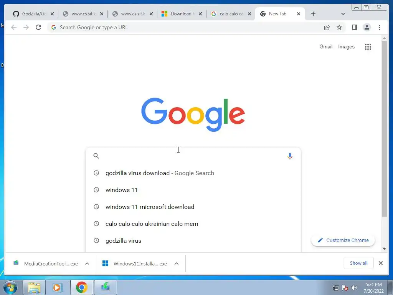Go back to previous page
Viewport: 393px width, 295px height.
tap(14, 27)
